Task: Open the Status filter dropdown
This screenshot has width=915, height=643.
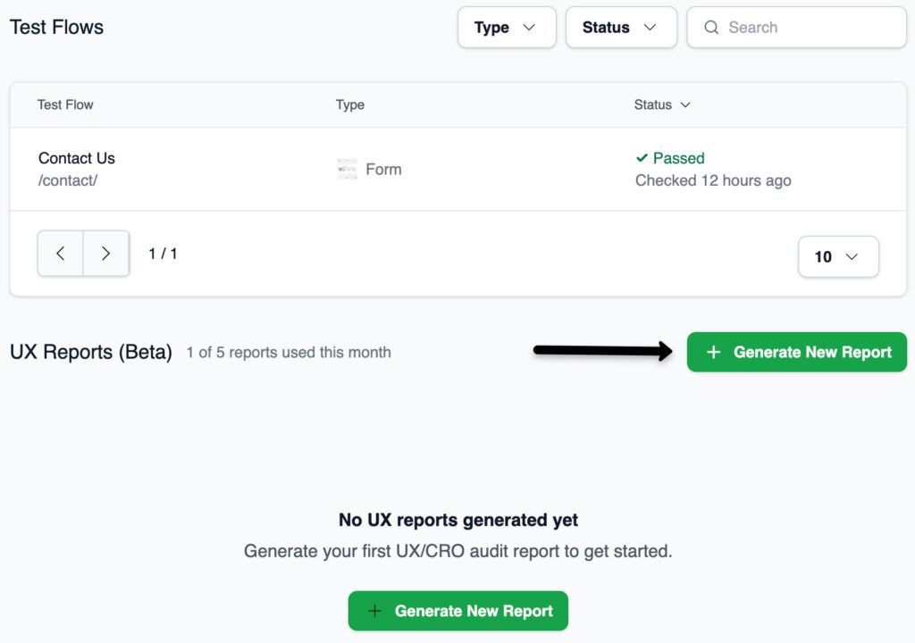Action: pos(620,28)
